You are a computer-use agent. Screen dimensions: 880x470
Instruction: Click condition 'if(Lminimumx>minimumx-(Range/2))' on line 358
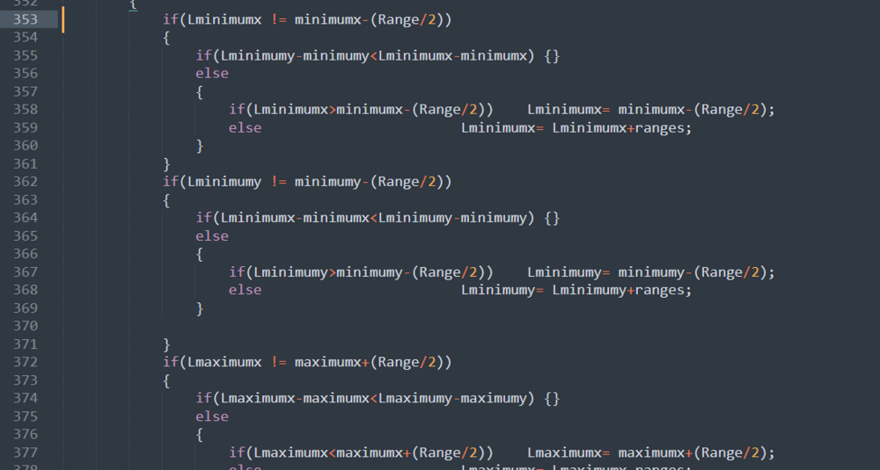[x=361, y=109]
